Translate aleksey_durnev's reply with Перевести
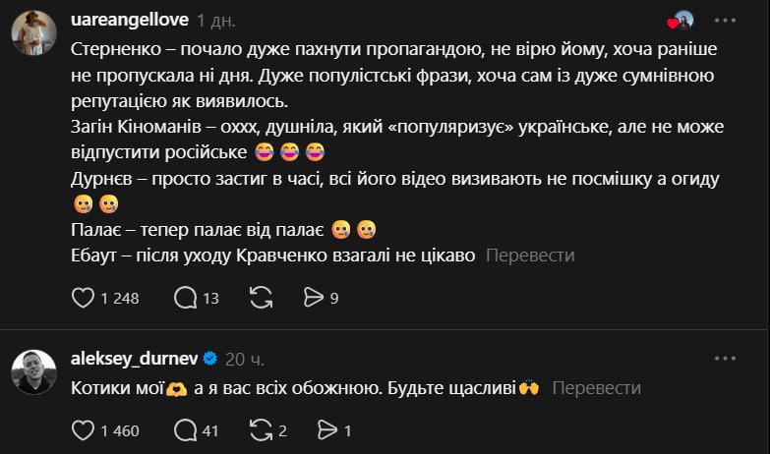Image resolution: width=770 pixels, height=454 pixels. 597,388
